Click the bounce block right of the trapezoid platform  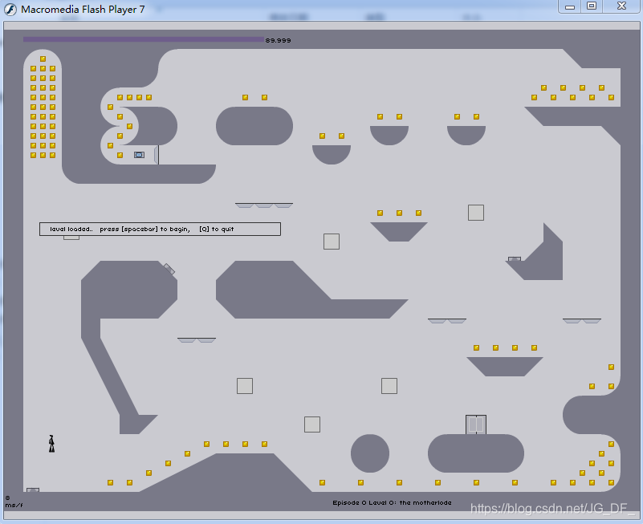(476, 213)
